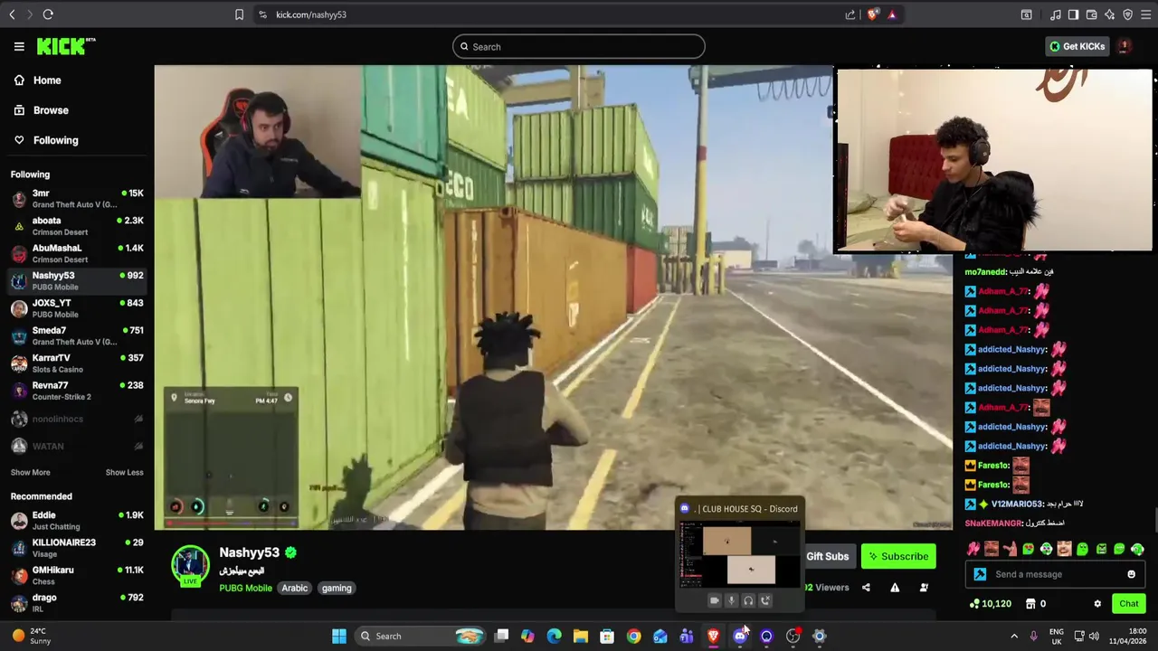Reload the browser page
Image resolution: width=1158 pixels, height=651 pixels.
48,14
